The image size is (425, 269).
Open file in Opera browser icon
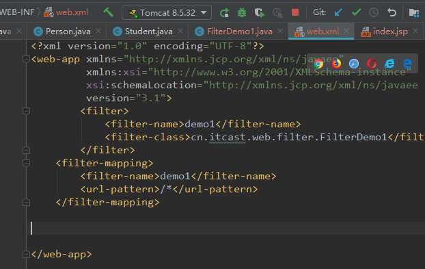pos(372,64)
